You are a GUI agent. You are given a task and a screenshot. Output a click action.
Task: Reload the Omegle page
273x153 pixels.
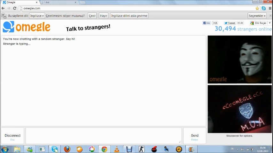[15, 8]
